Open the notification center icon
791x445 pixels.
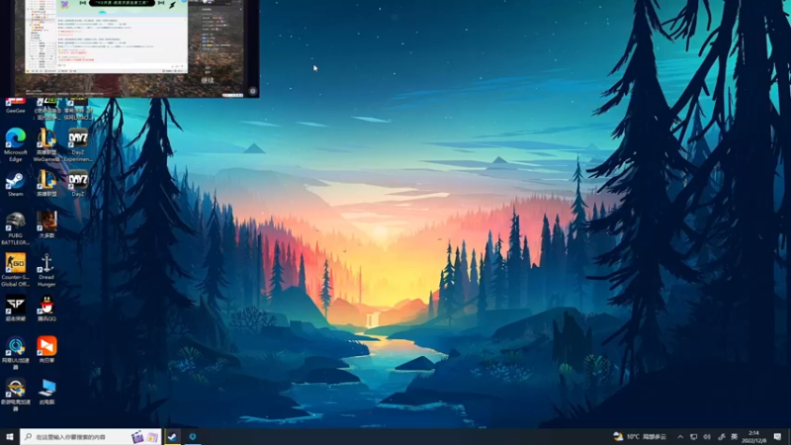(x=777, y=437)
